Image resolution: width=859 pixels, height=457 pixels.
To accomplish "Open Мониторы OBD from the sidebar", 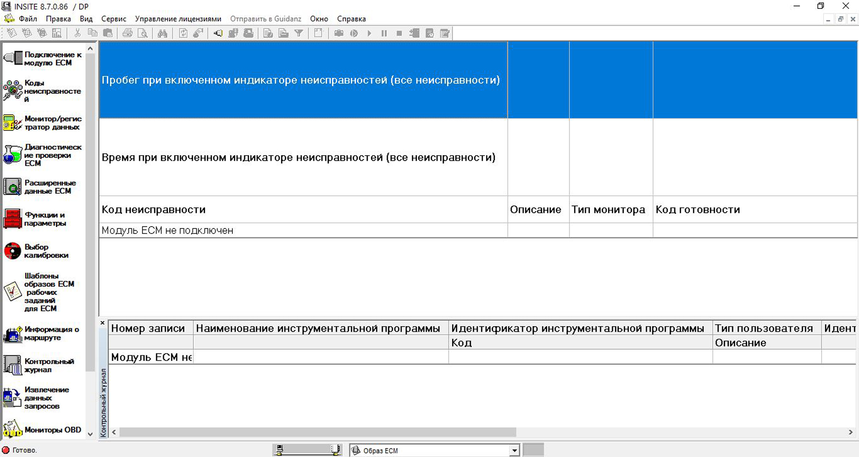I will click(13, 429).
